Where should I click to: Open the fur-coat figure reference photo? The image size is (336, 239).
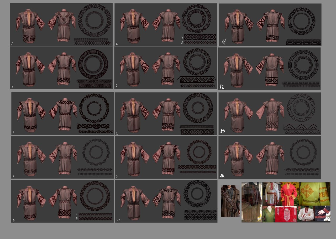[230, 201]
